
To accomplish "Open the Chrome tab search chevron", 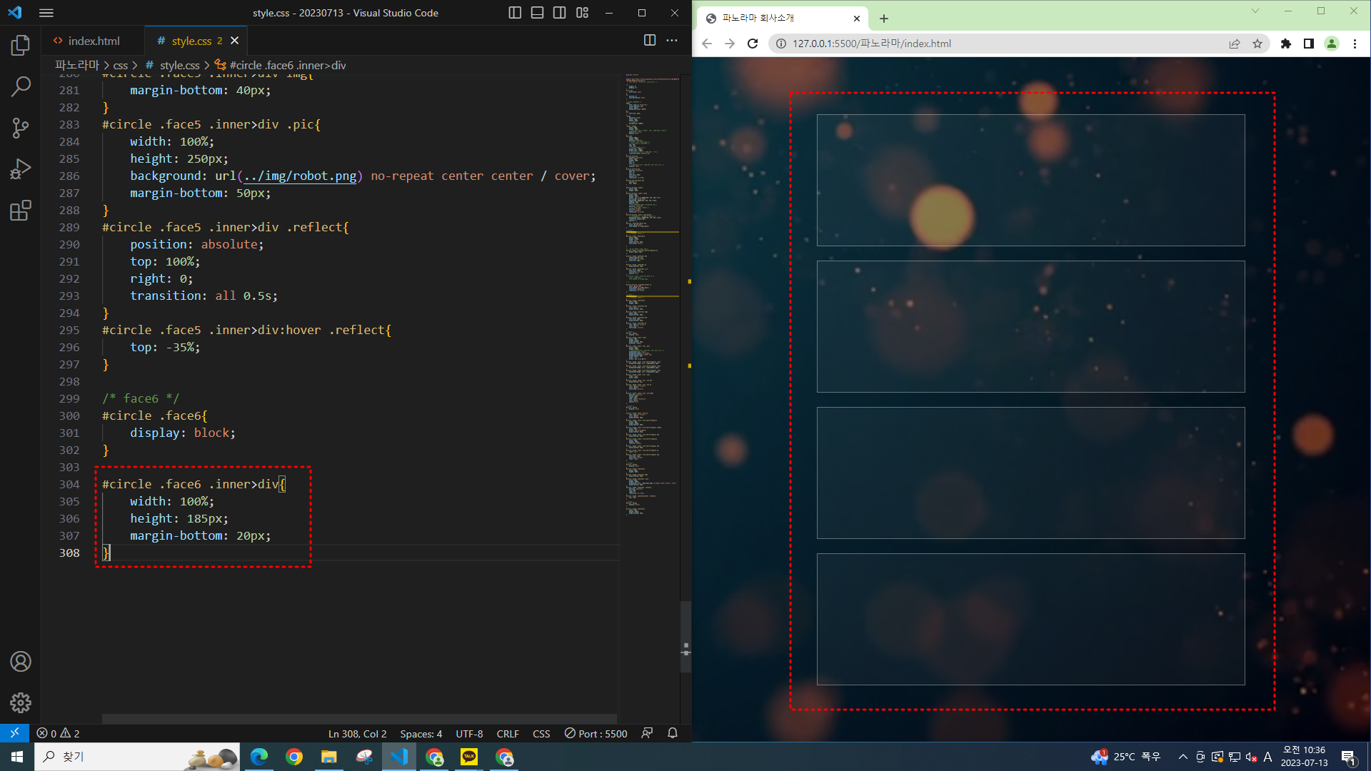I will (x=1255, y=11).
